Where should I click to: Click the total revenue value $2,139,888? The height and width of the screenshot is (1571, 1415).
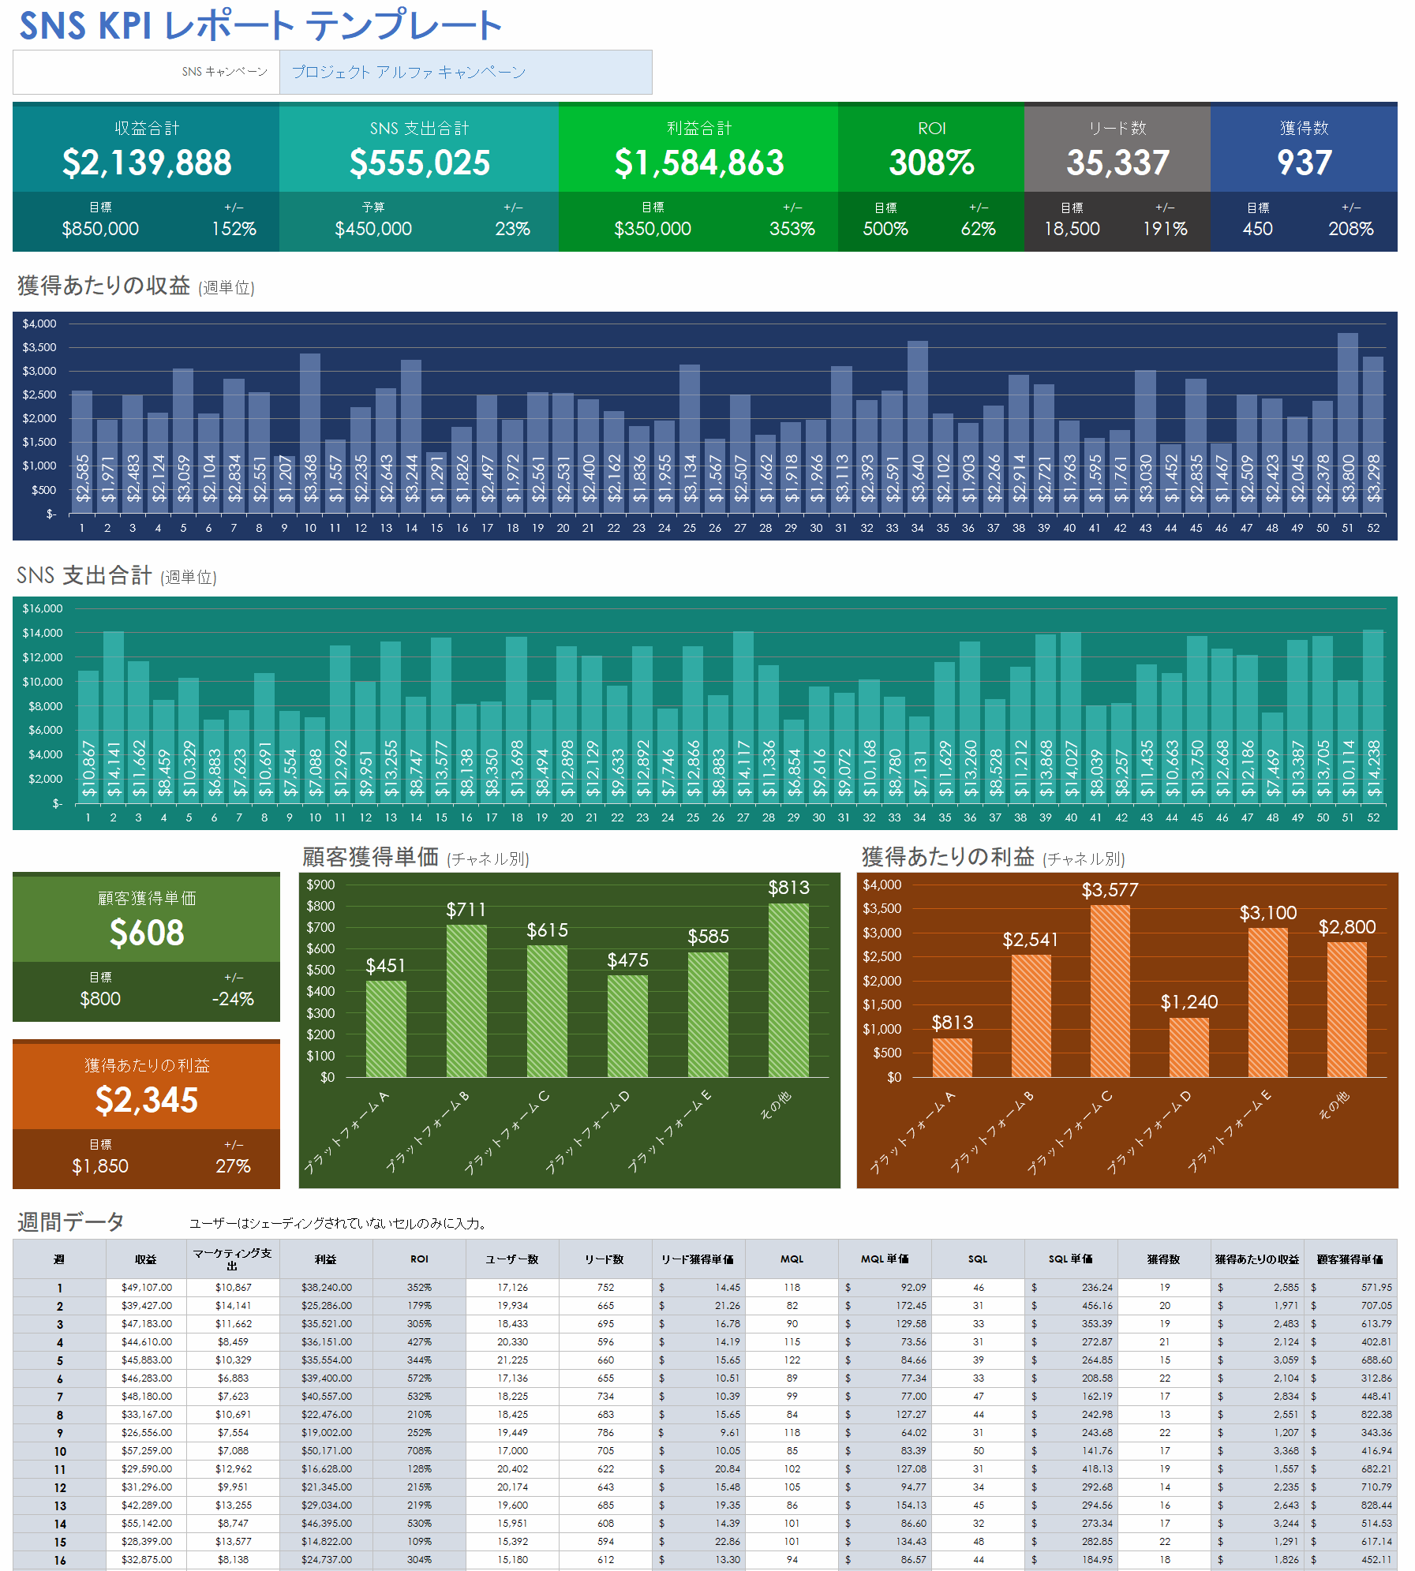pos(147,163)
